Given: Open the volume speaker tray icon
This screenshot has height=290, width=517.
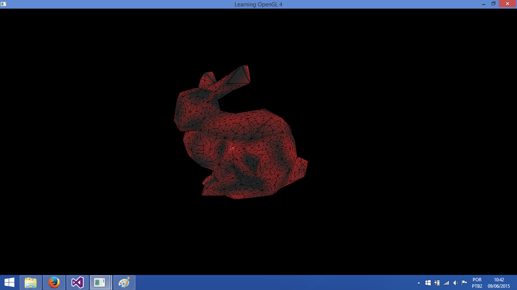Looking at the screenshot, I should pos(455,283).
